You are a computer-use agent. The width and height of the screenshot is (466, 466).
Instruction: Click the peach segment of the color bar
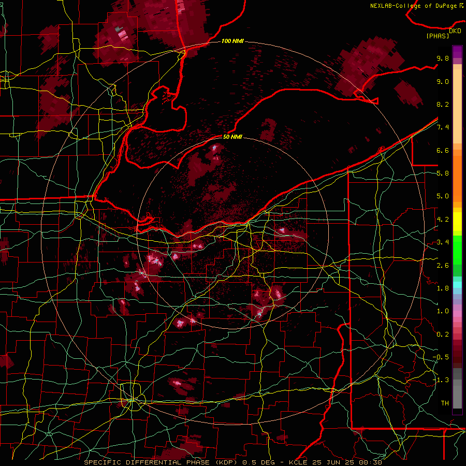(457, 106)
